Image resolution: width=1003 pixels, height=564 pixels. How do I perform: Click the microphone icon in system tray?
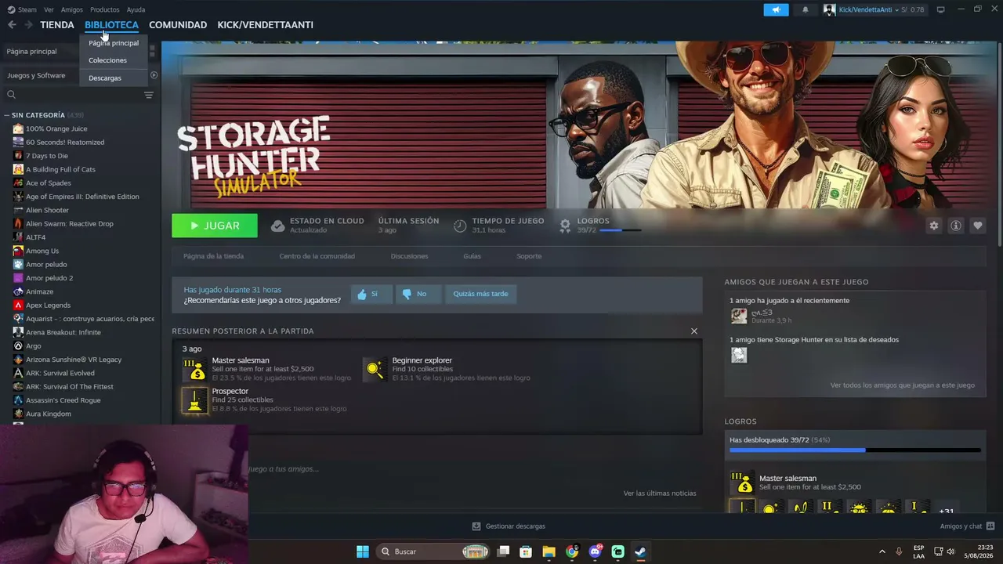[899, 551]
